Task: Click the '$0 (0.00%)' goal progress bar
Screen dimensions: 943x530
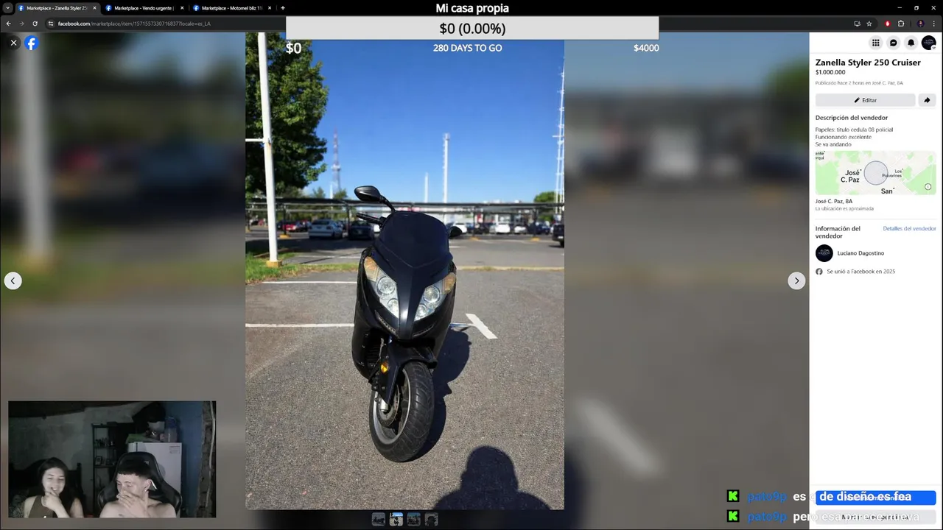Action: [472, 29]
